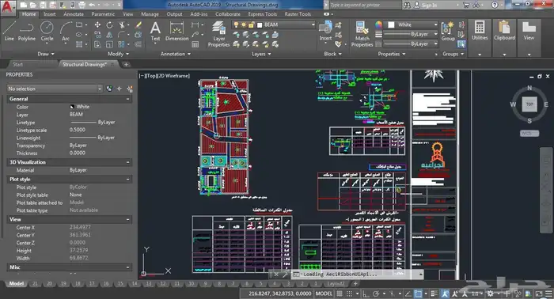Add a new layout with plus button
Image resolution: width=554 pixels, height=299 pixels.
(x=355, y=283)
